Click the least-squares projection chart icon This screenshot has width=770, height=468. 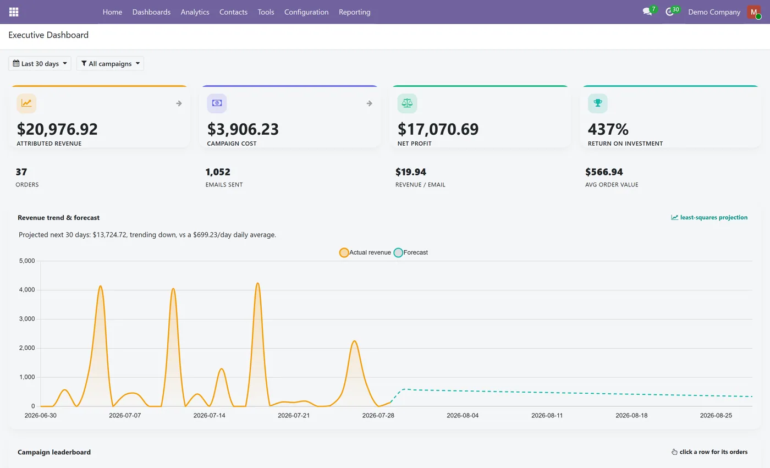674,217
